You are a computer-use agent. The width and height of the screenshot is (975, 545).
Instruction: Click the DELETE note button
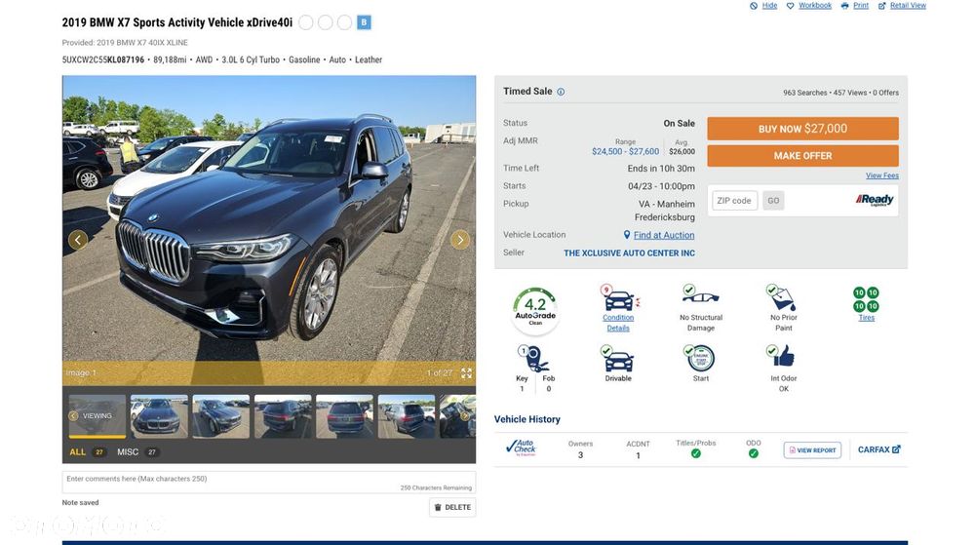(452, 507)
